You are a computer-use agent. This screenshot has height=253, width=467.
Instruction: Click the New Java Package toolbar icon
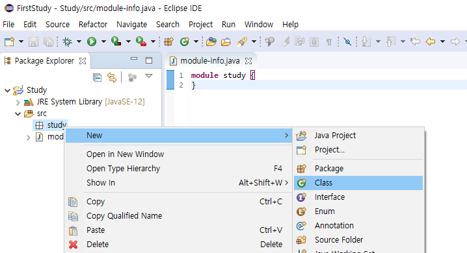click(168, 42)
